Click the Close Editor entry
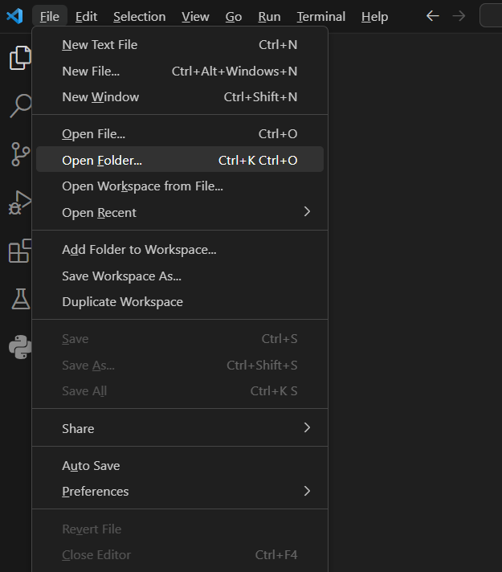The width and height of the screenshot is (502, 572). pos(180,555)
